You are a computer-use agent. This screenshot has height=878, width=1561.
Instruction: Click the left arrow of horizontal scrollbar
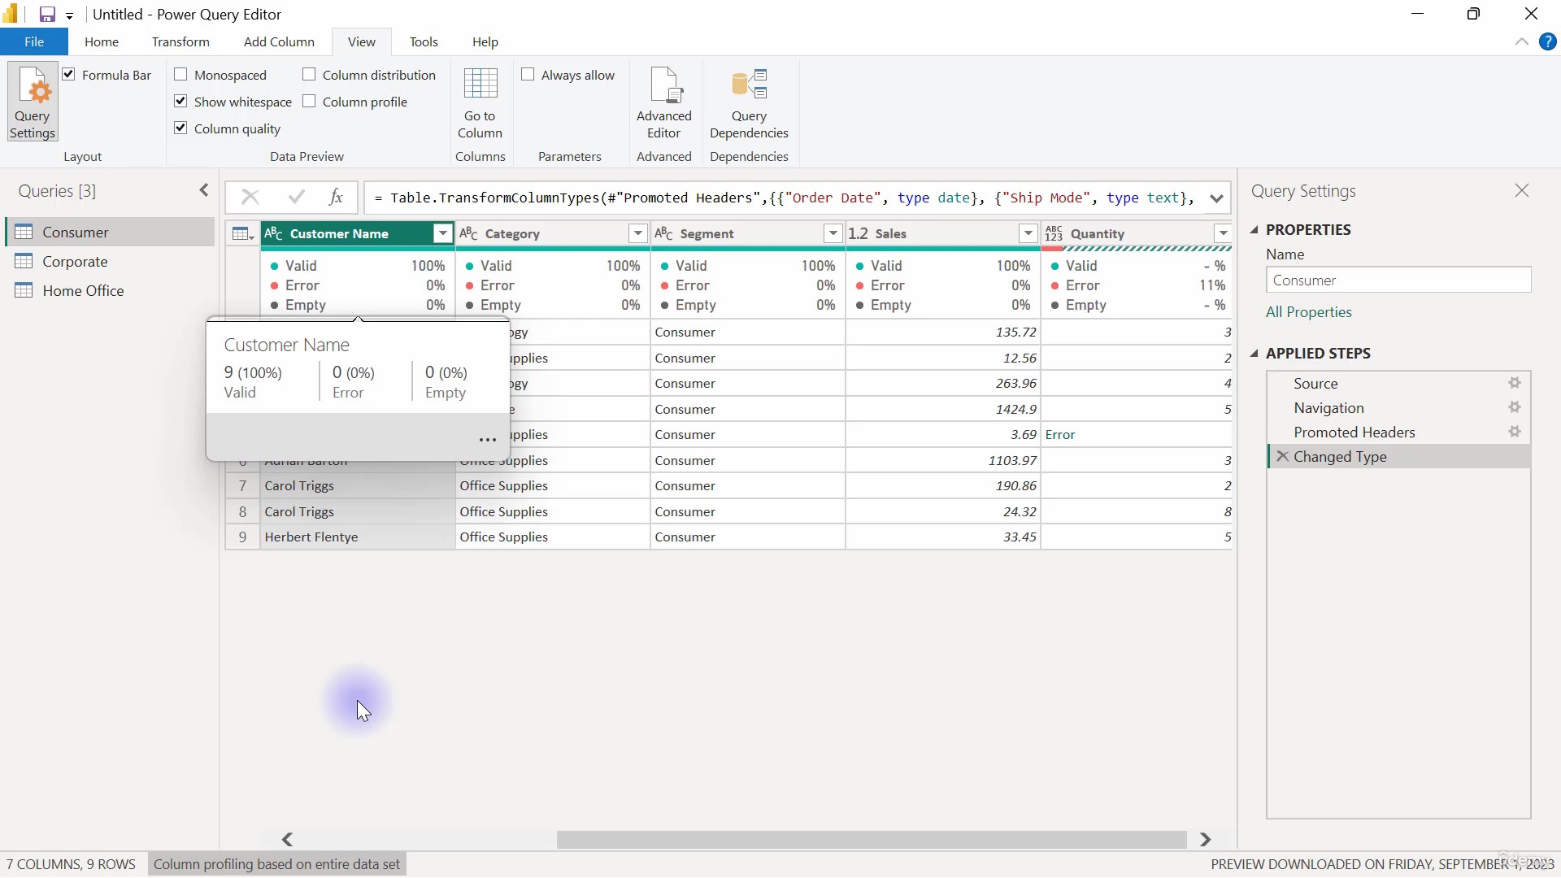(287, 840)
